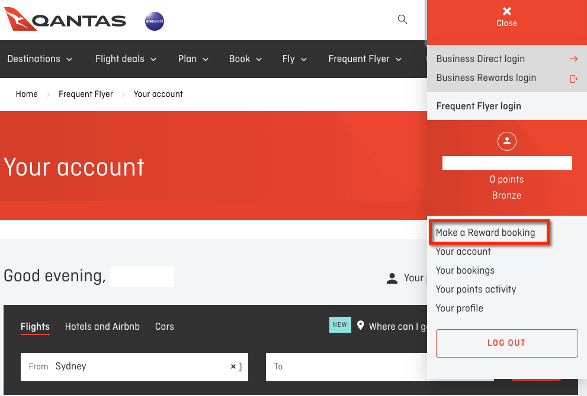The height and width of the screenshot is (396, 587).
Task: Go to Home breadcrumb
Action: [x=27, y=94]
